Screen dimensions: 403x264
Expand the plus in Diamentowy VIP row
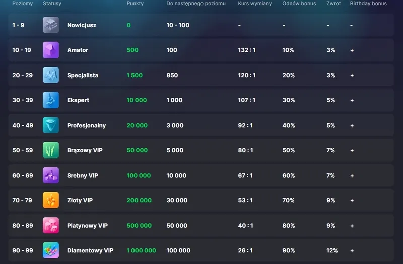click(x=352, y=251)
